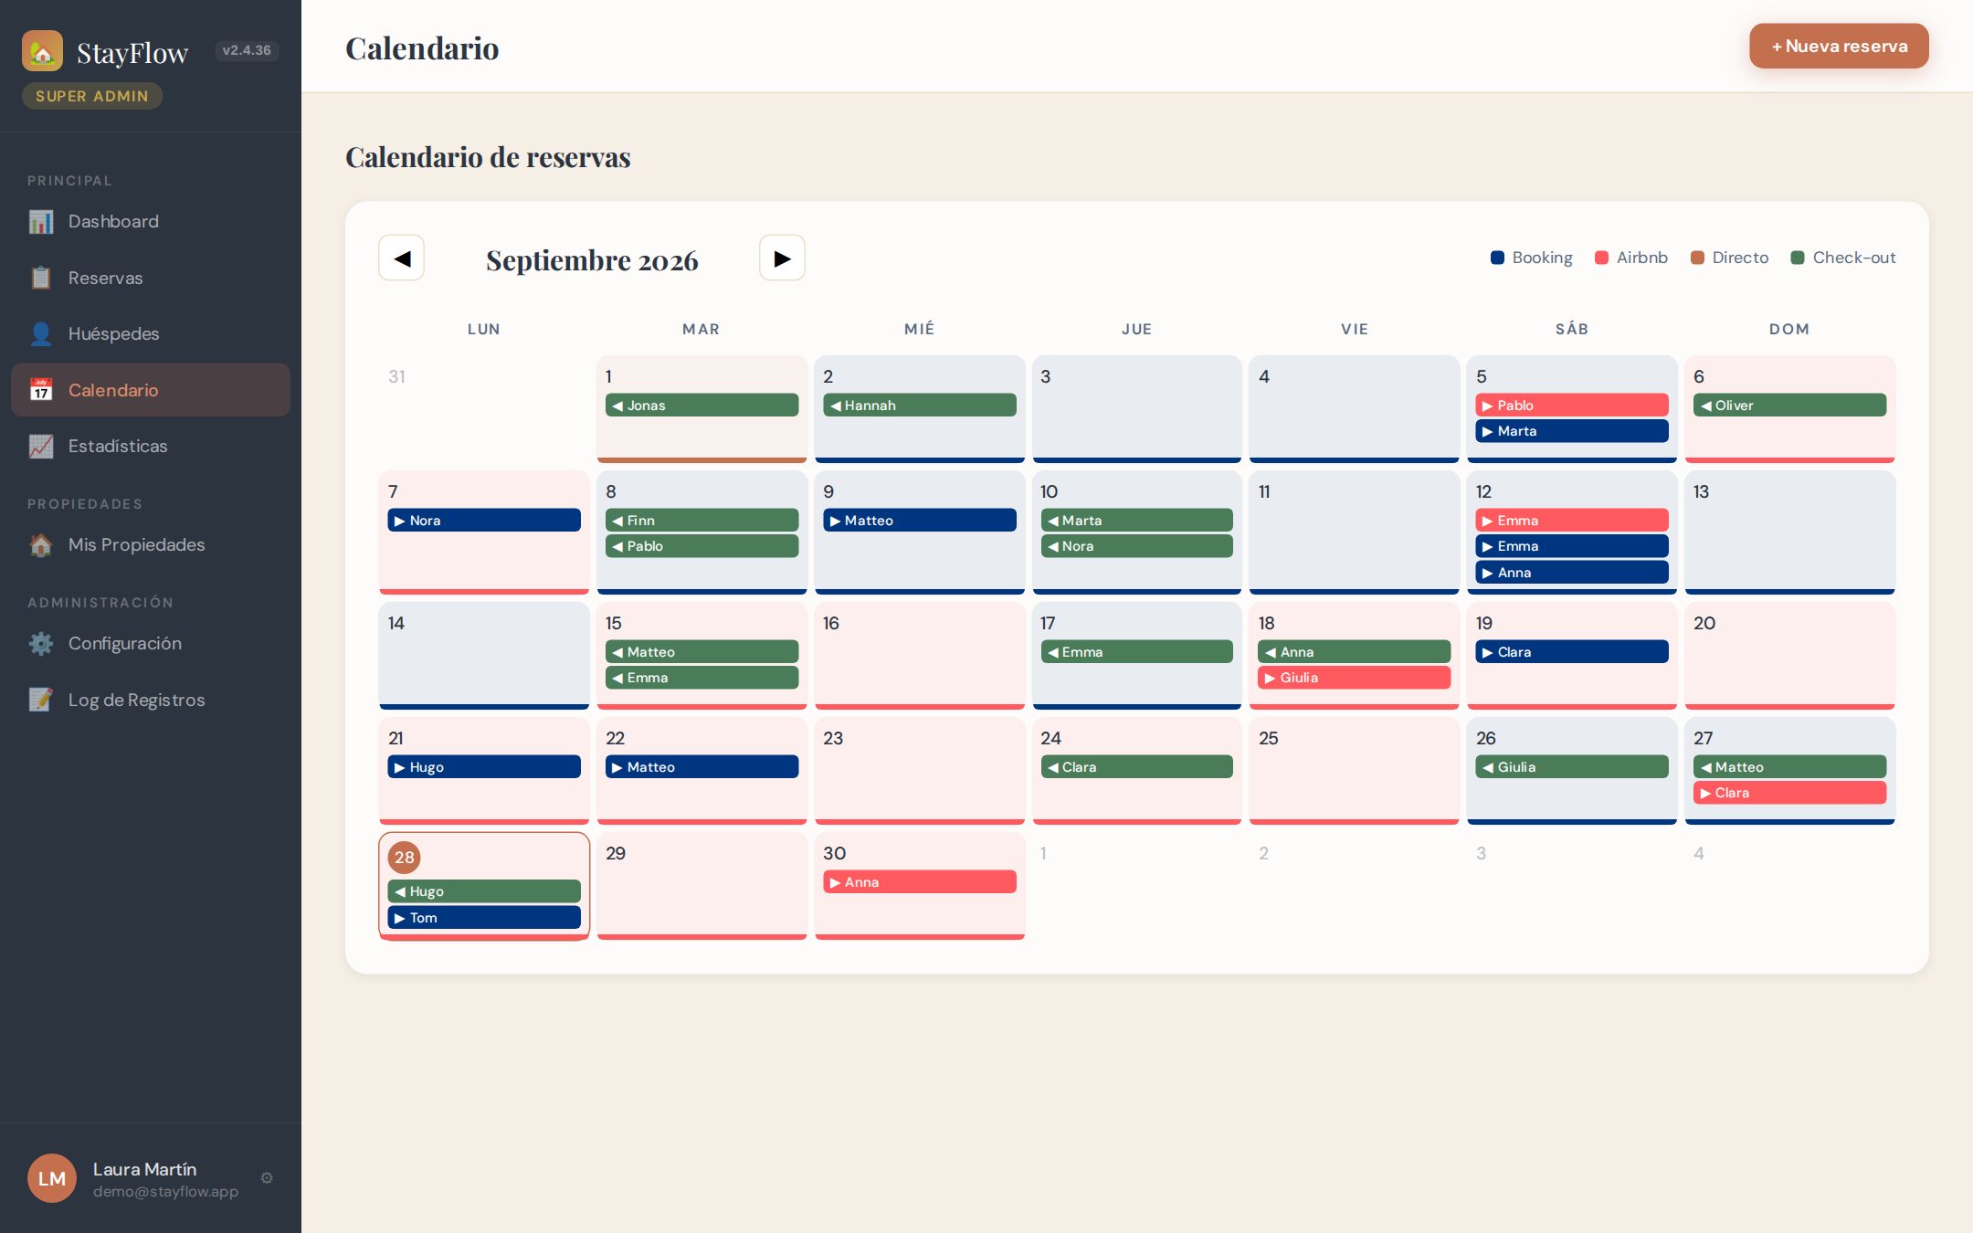Click the Log de Registros notepad icon

click(x=41, y=700)
